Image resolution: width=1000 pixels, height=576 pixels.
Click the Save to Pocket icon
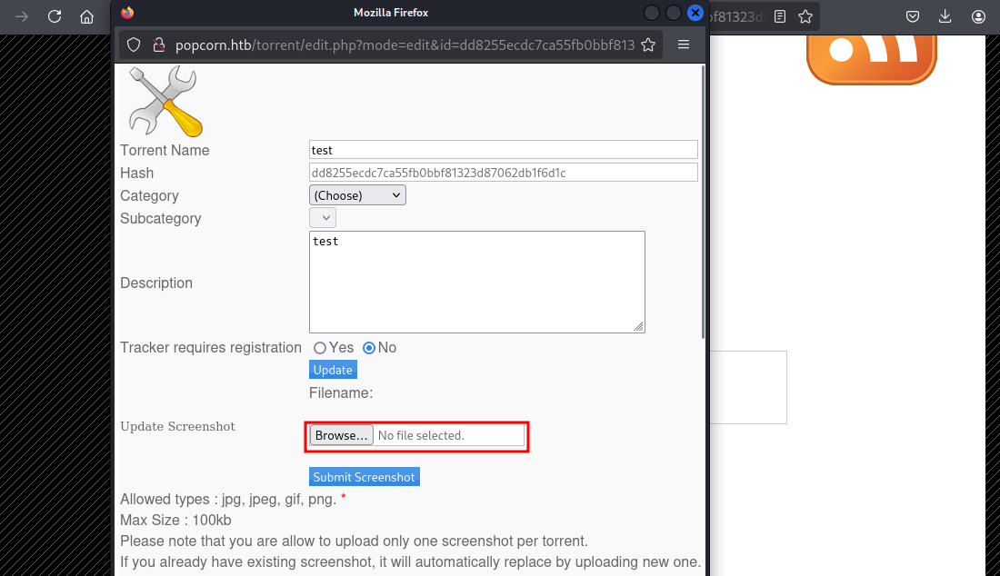[x=913, y=16]
